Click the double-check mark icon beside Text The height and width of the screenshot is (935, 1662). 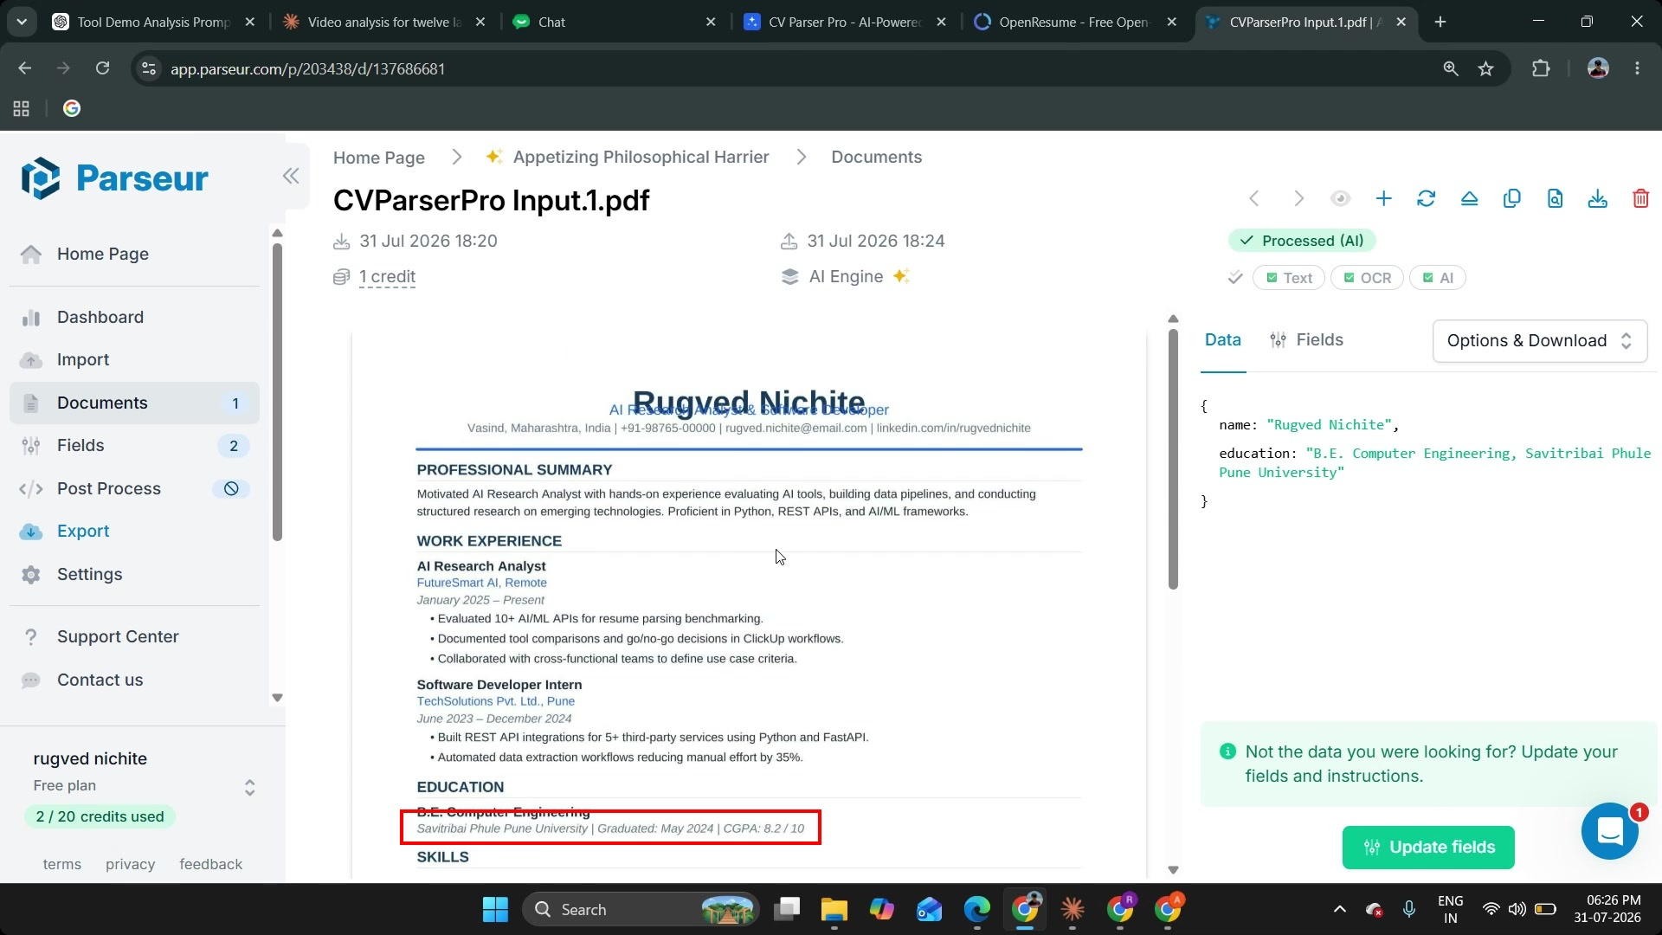[1235, 278]
